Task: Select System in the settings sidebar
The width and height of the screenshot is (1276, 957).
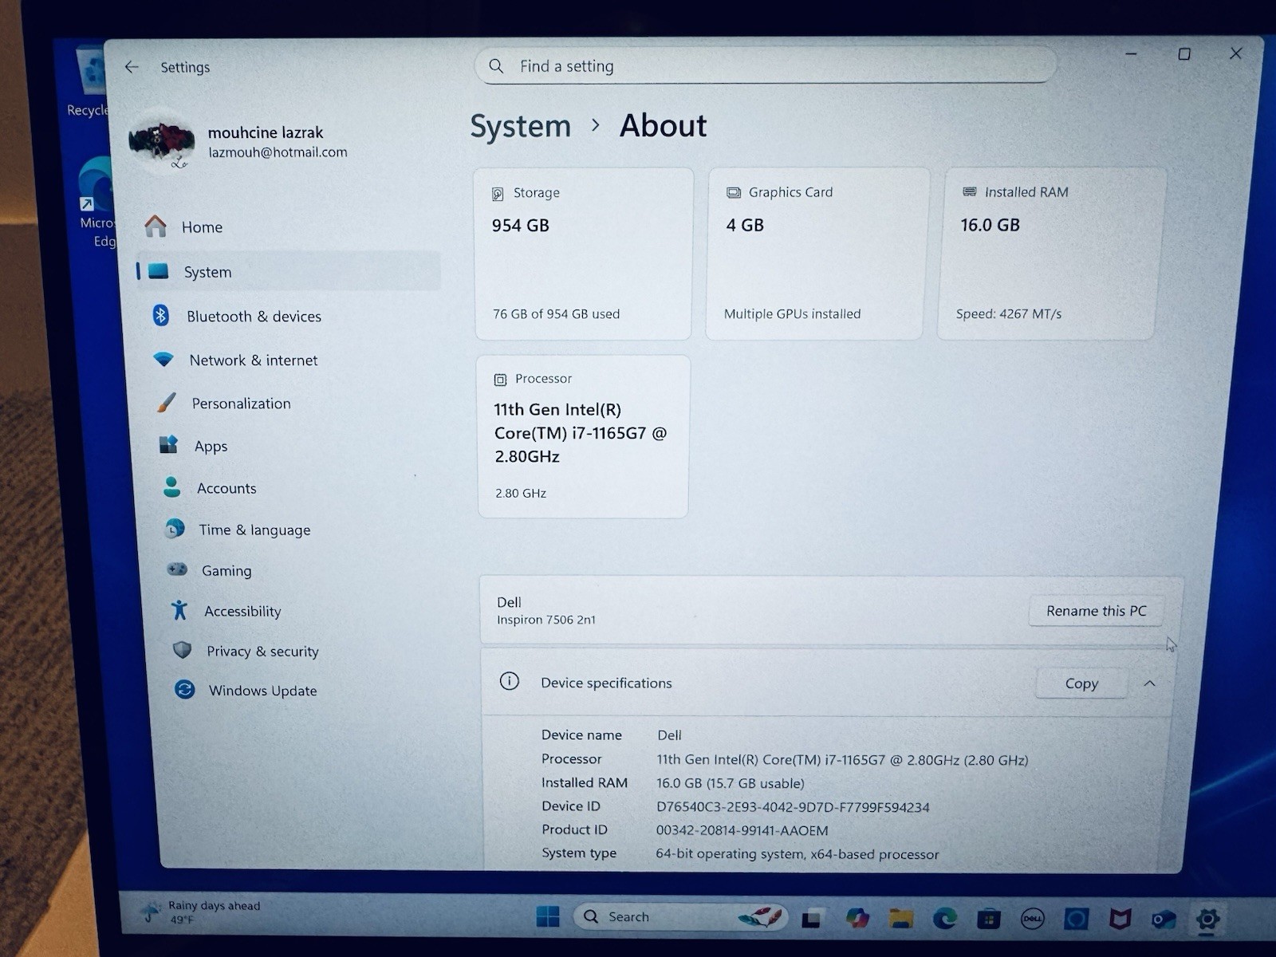Action: click(288, 271)
